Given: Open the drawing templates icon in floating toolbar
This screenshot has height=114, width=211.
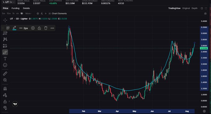Looking at the screenshot, I should pyautogui.click(x=8, y=28).
